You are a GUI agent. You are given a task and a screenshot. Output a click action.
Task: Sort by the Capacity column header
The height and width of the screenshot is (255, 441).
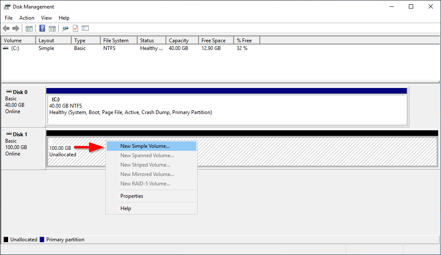[179, 41]
